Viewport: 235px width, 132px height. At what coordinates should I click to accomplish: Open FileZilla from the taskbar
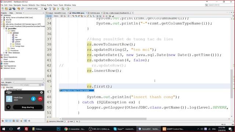click(26, 129)
